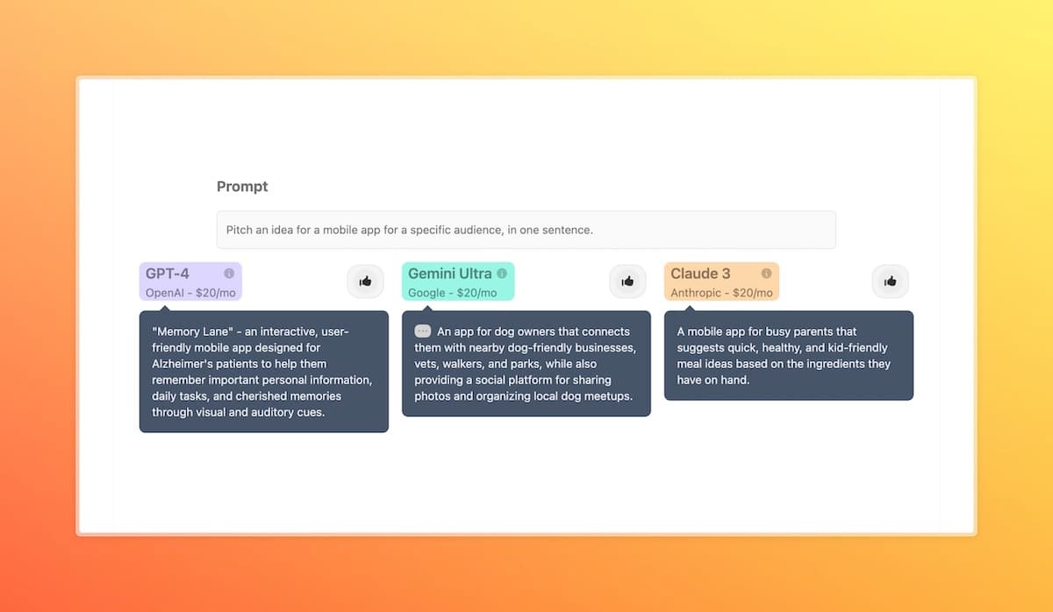Click the speech bubble icon in Gemini's response
This screenshot has height=612, width=1053.
[x=423, y=331]
